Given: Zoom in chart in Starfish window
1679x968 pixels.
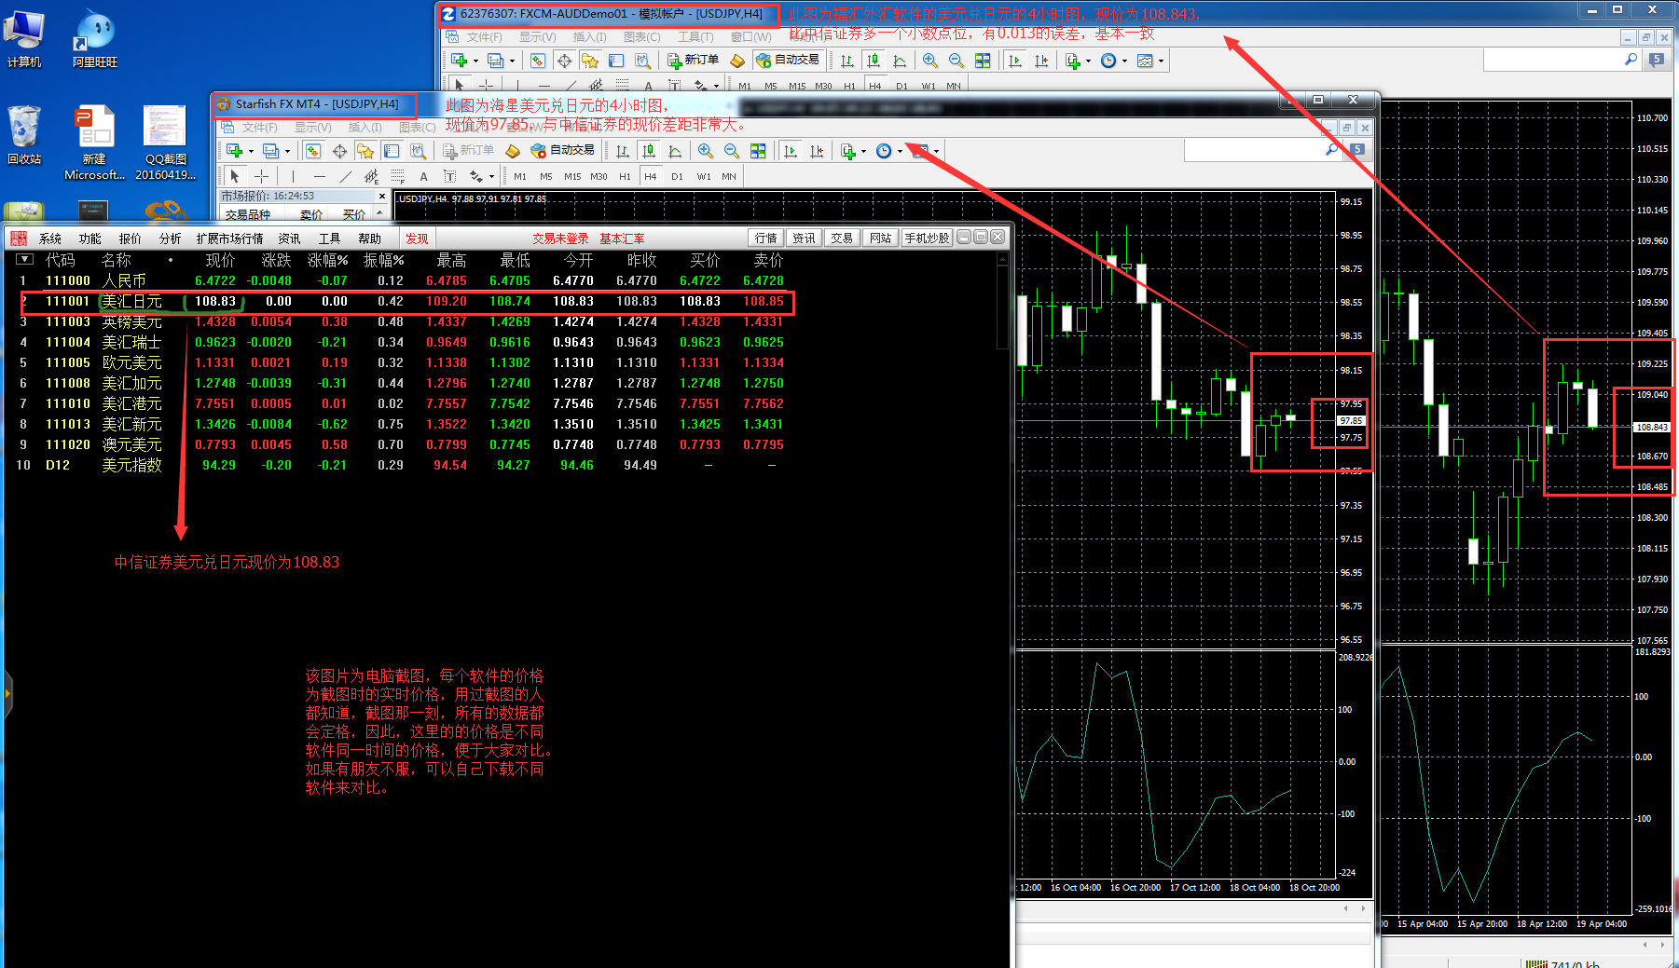Looking at the screenshot, I should (x=706, y=151).
